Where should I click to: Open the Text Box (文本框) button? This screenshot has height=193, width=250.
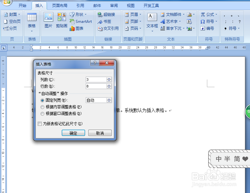point(152,23)
